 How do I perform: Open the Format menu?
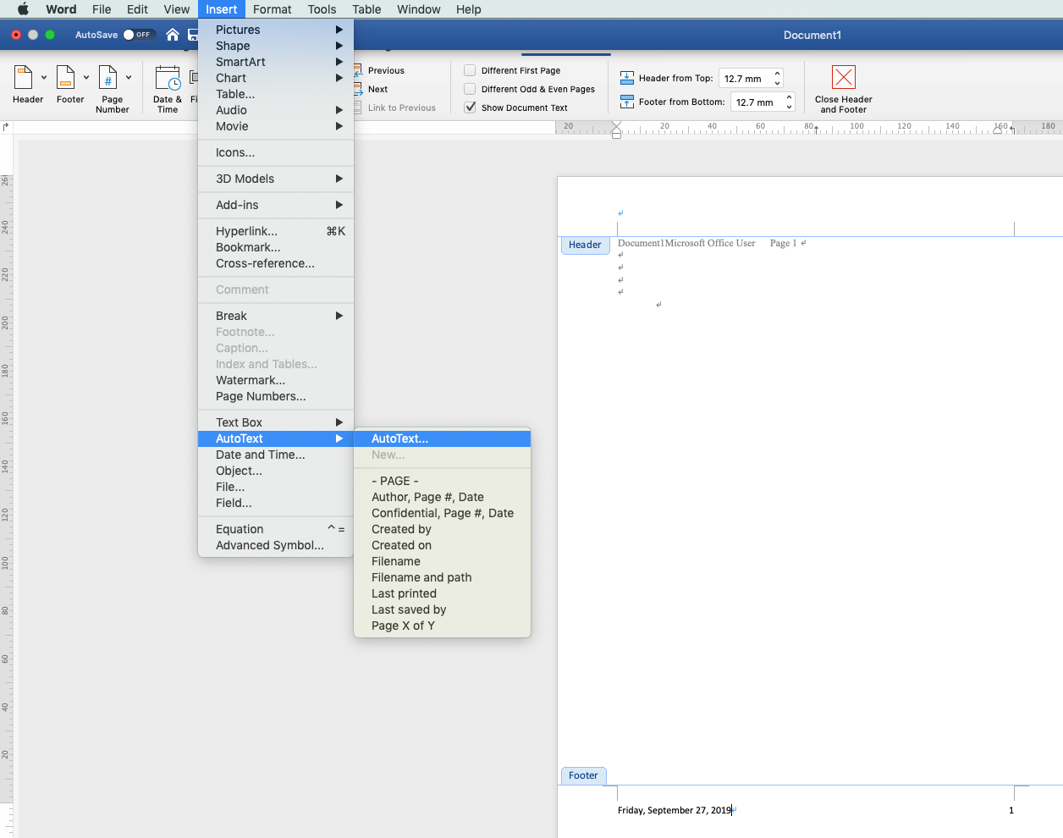(272, 9)
